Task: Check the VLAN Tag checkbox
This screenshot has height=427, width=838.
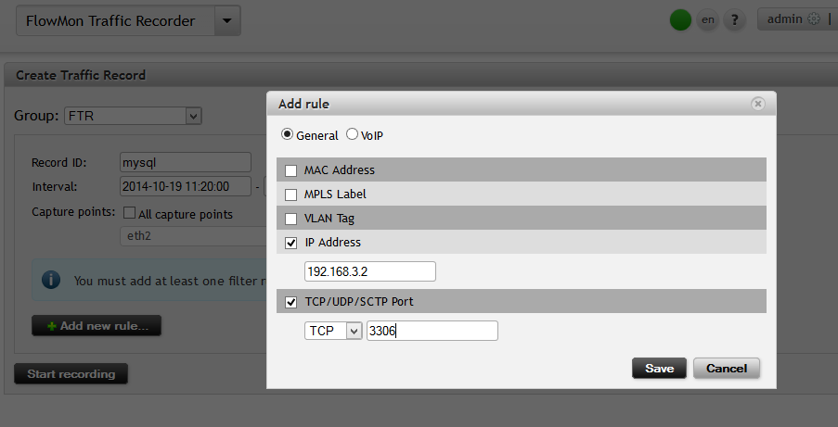Action: pyautogui.click(x=290, y=219)
